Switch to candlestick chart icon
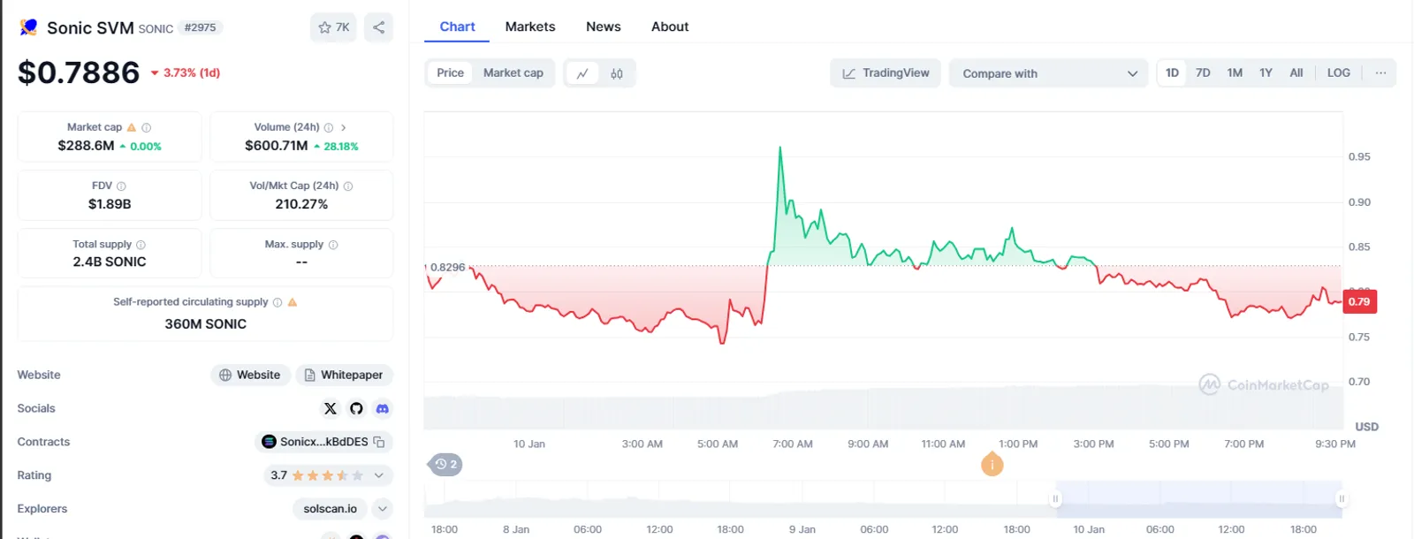 point(617,73)
